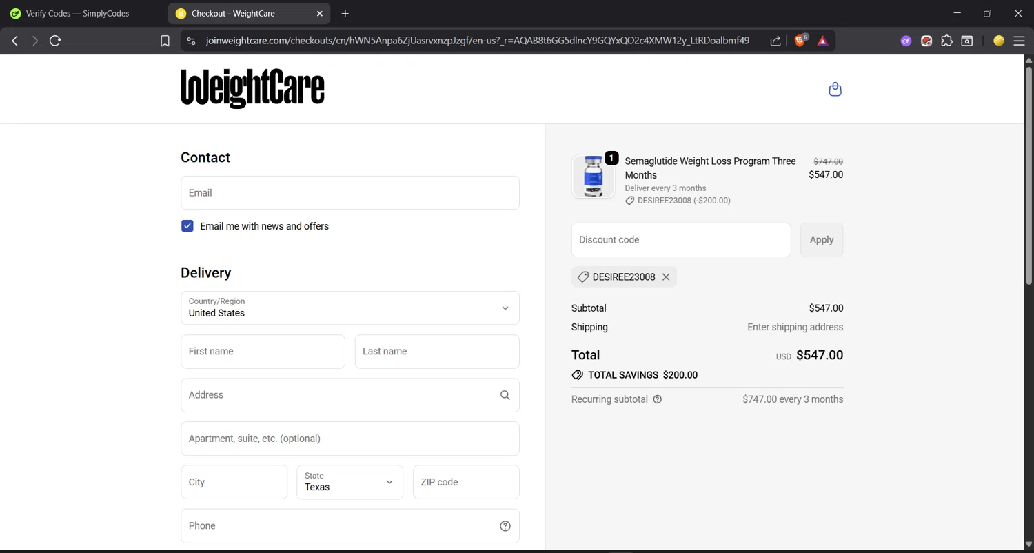Restore down the browser window
Viewport: 1034px width, 553px height.
point(987,13)
